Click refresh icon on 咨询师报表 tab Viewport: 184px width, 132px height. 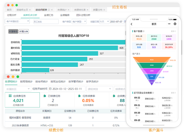pos(49,10)
